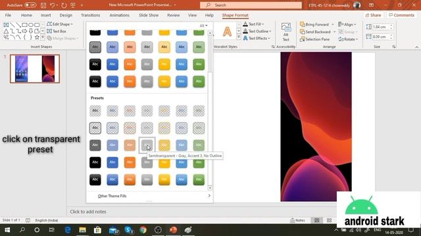The image size is (421, 236).
Task: Open Microsoft Edge from the taskbar
Action: point(68,230)
